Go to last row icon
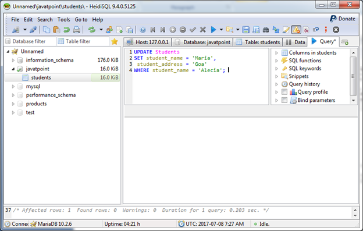The image size is (363, 231). (x=163, y=30)
